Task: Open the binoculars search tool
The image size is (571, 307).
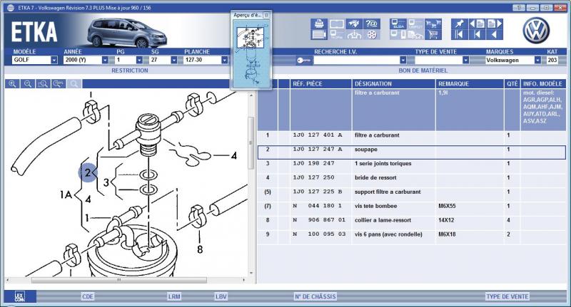Action: pos(354,24)
